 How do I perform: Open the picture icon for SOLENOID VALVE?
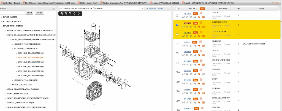tap(203, 27)
